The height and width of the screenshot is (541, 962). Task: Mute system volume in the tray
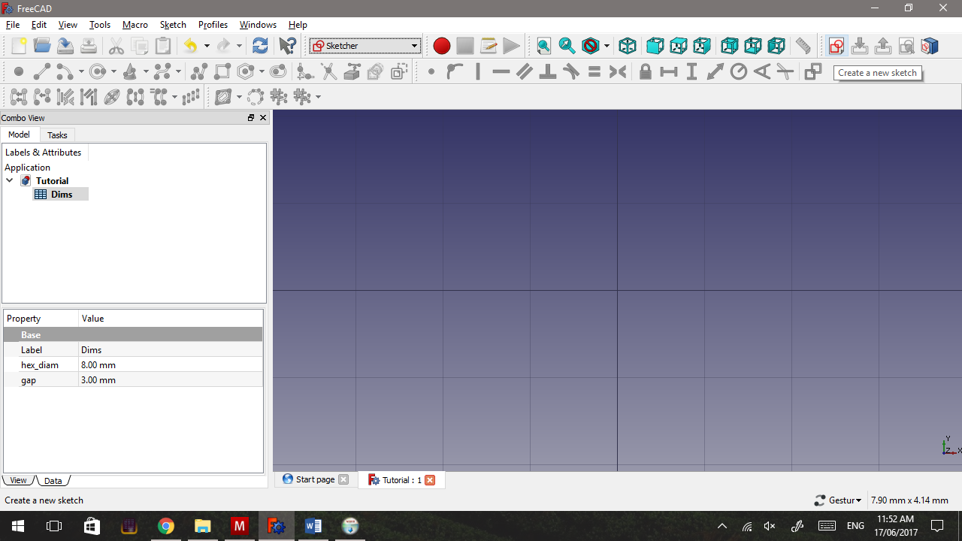(x=769, y=525)
